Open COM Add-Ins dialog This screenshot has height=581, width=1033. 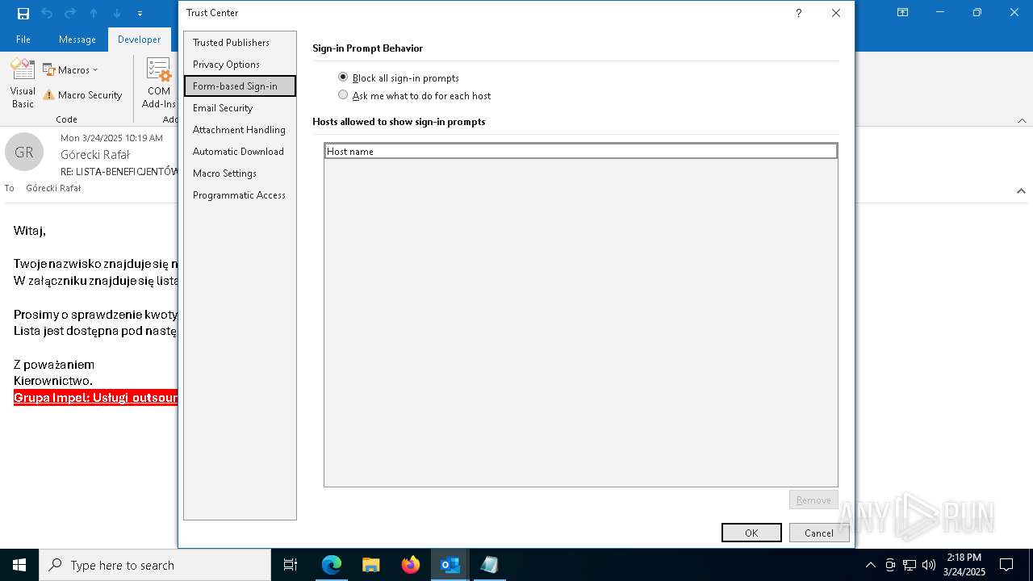tap(159, 83)
